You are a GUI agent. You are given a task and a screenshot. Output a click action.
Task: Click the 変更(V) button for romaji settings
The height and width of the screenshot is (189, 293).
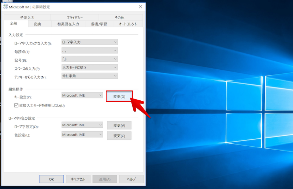(119, 126)
